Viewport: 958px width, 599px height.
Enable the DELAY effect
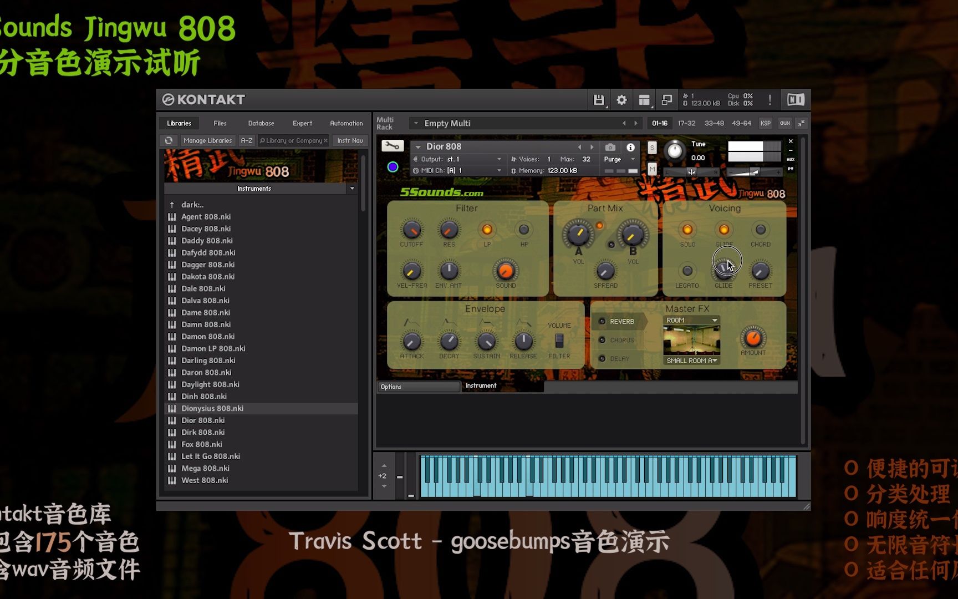click(602, 359)
